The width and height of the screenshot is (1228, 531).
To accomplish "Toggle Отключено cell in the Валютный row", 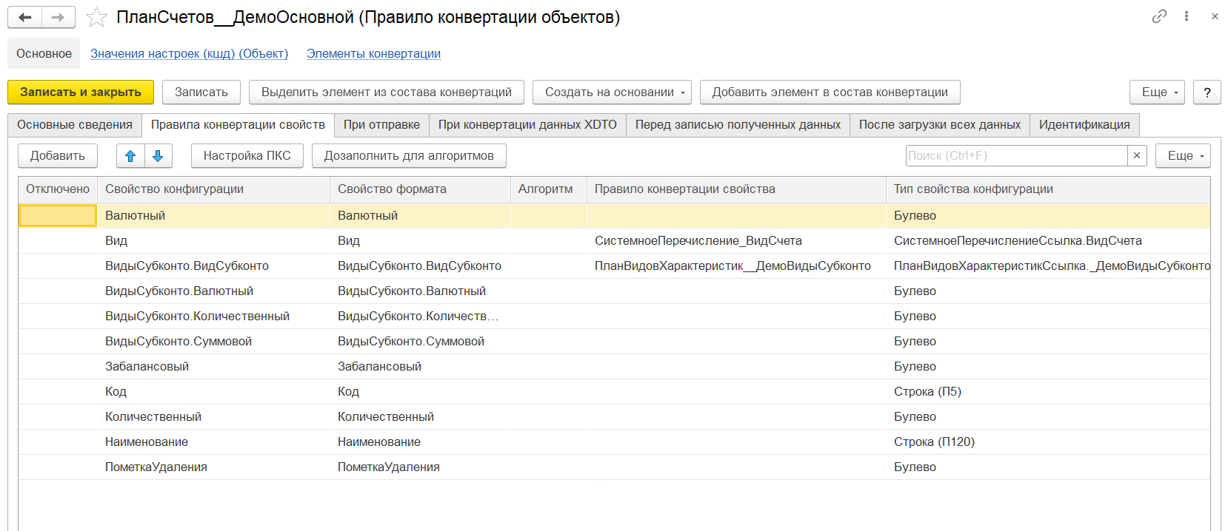I will pyautogui.click(x=58, y=215).
